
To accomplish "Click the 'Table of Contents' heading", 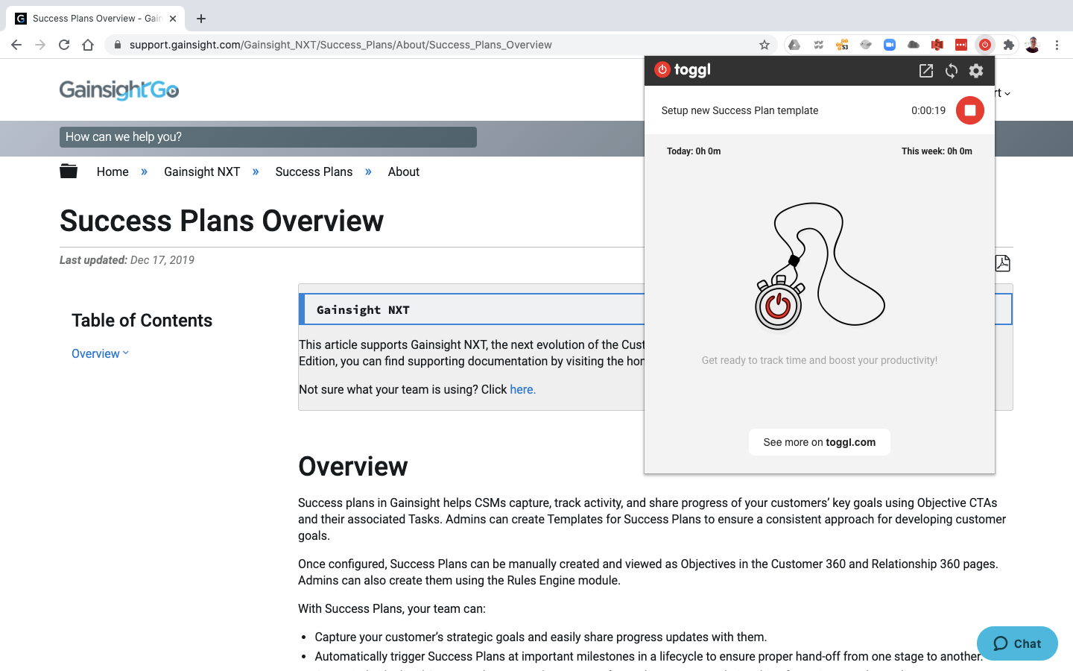I will coord(142,321).
